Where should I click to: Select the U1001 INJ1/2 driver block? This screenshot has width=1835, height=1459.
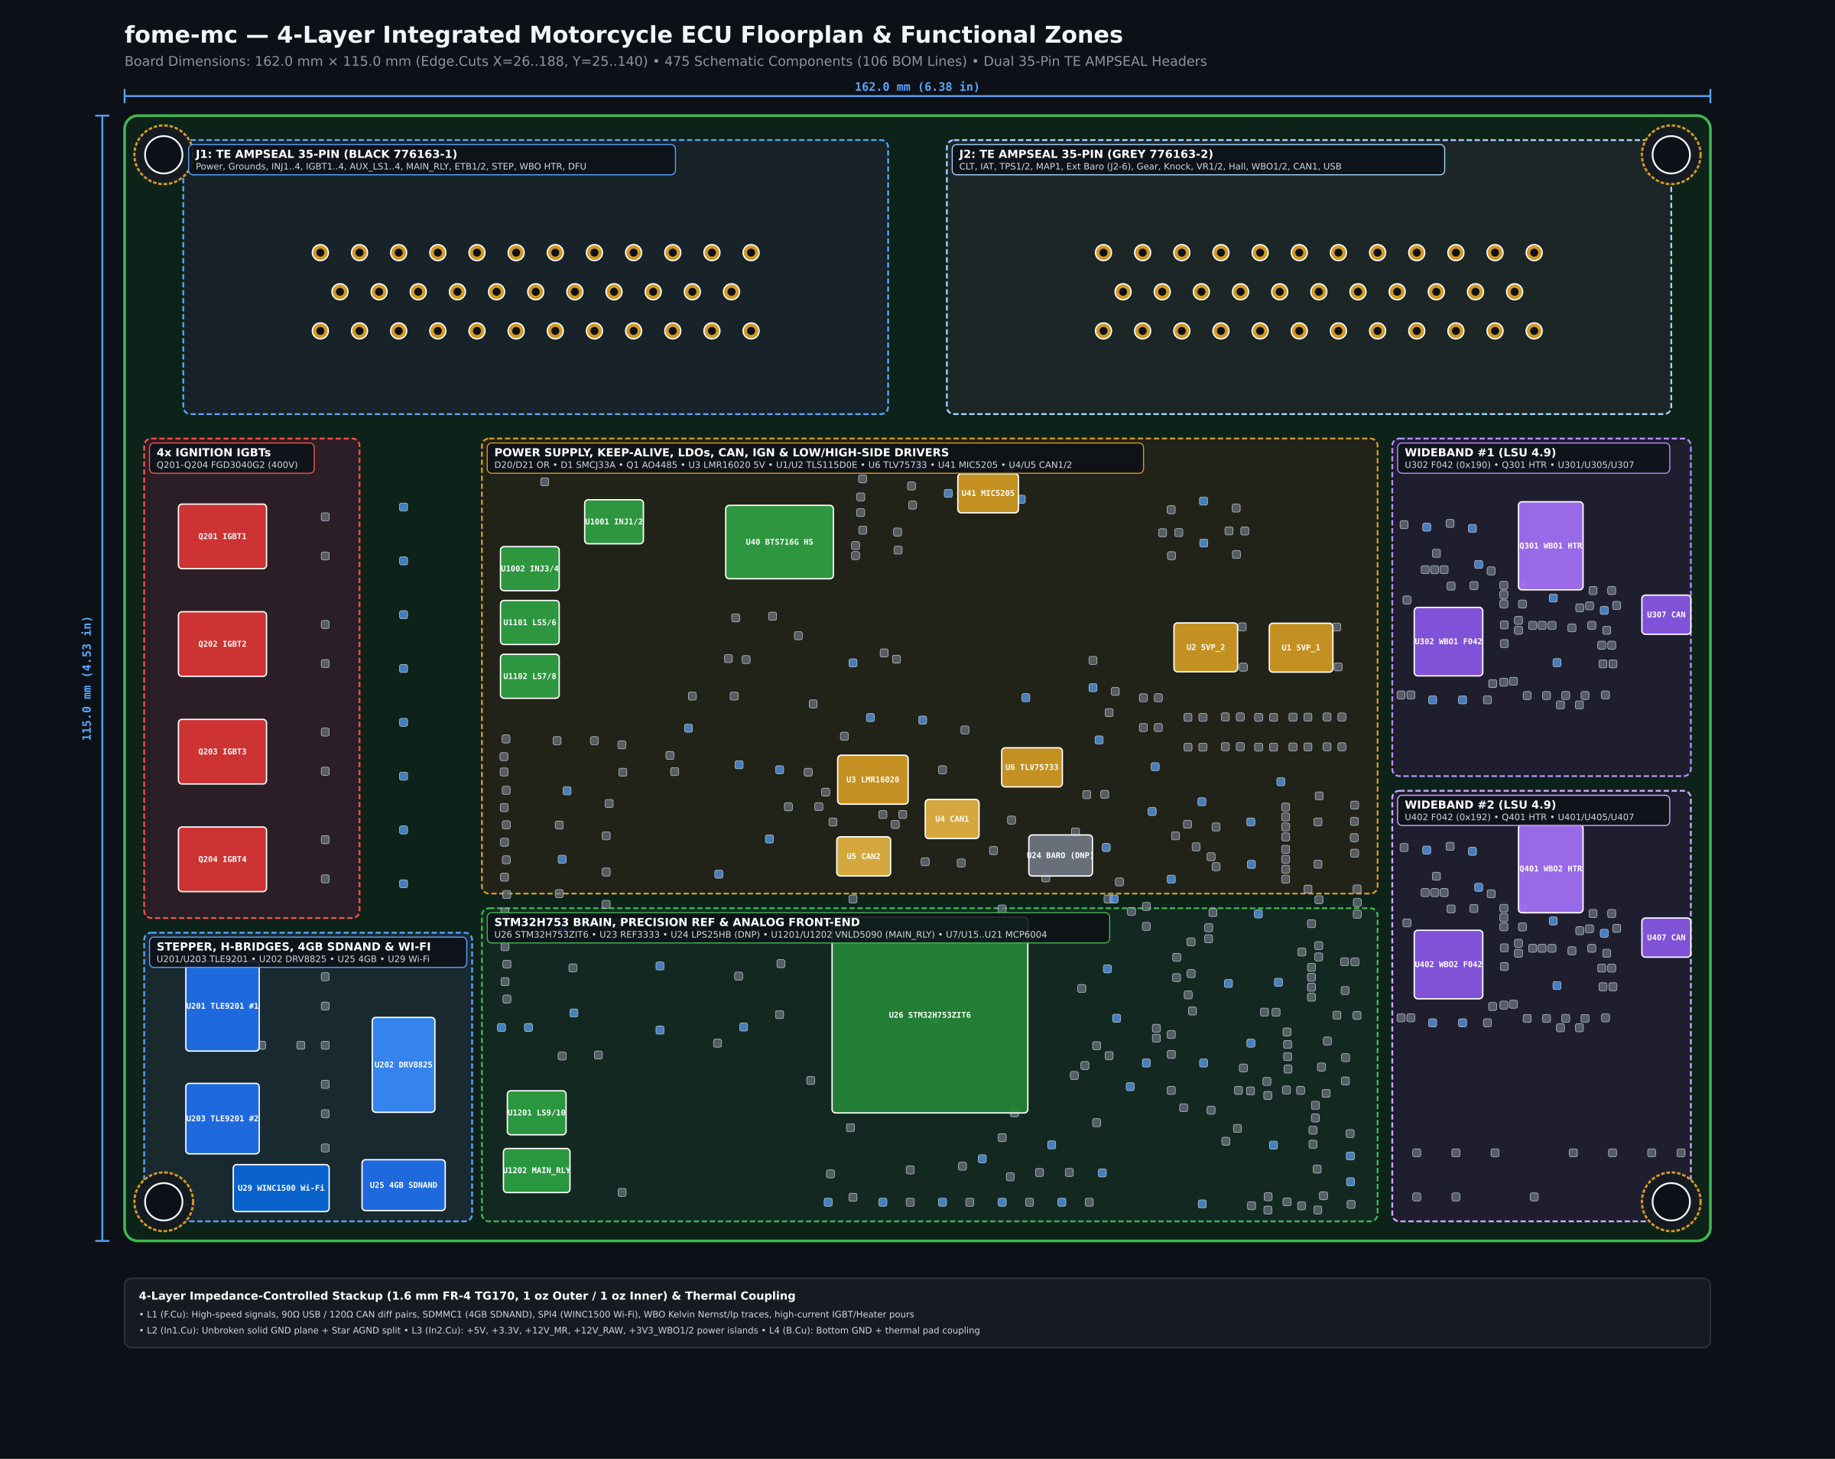614,521
